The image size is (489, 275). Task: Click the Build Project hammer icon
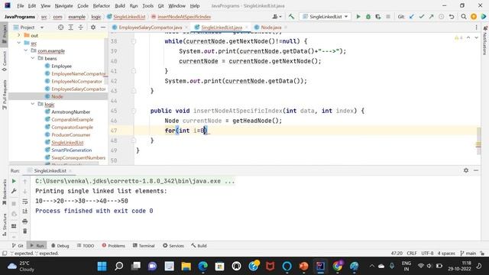coord(291,17)
